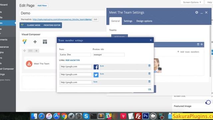The image size is (213, 120).
Task: Switch to the General tab
Action: point(115,21)
